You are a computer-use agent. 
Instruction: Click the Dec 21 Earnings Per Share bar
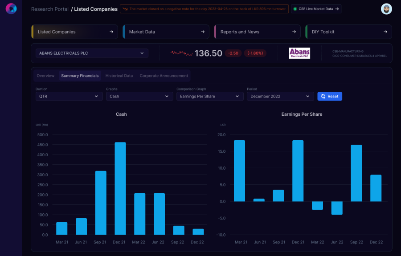[x=298, y=171]
